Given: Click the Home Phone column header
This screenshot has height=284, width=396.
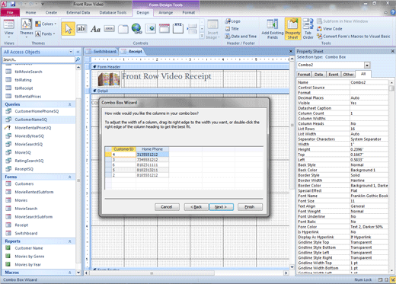Looking at the screenshot, I should 152,149.
